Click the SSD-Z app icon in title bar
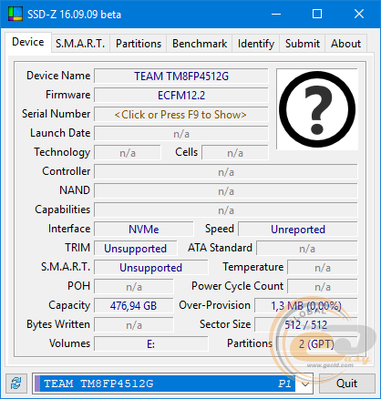 pyautogui.click(x=15, y=14)
